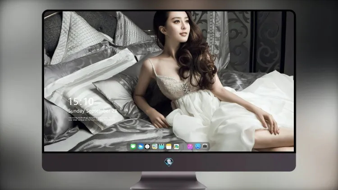Open the Clock app icon
338x190 pixels.
[x=147, y=146]
